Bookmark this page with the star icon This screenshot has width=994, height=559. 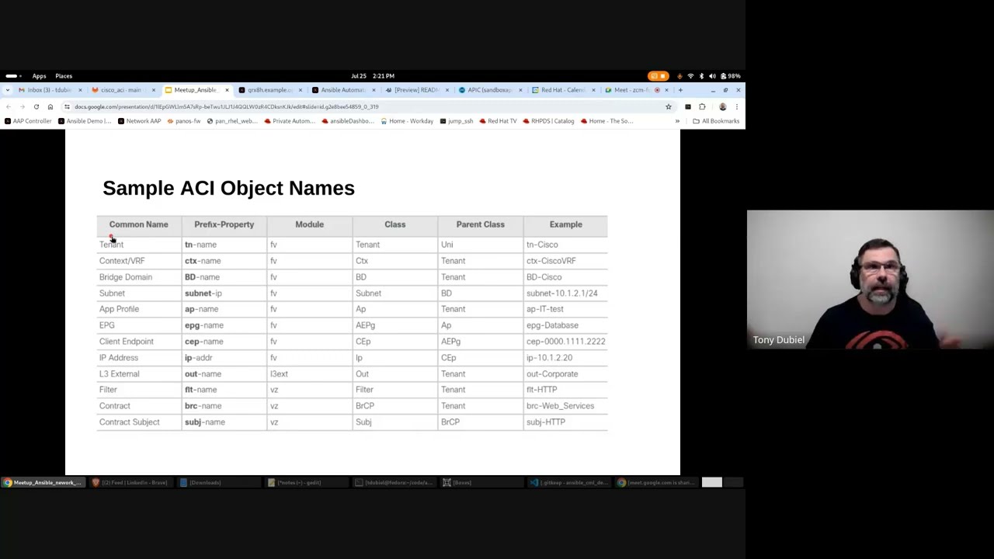click(668, 106)
